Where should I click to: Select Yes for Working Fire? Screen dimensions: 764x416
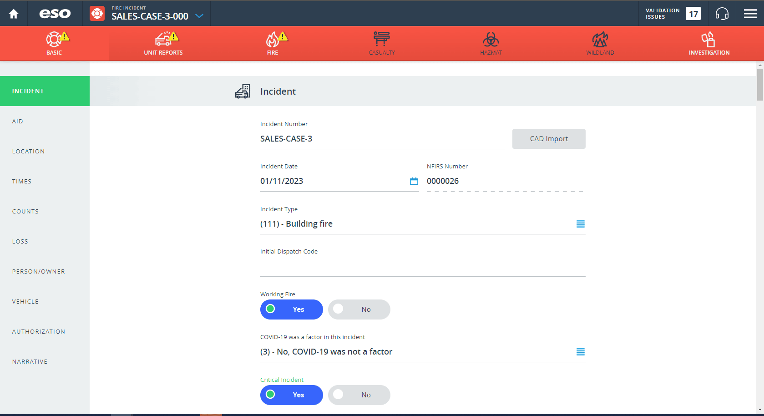coord(291,309)
